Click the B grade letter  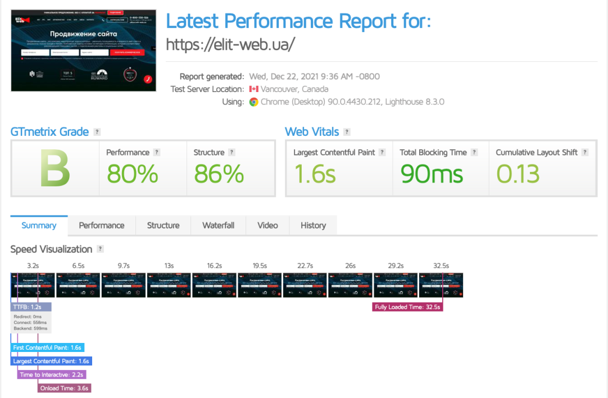(55, 168)
